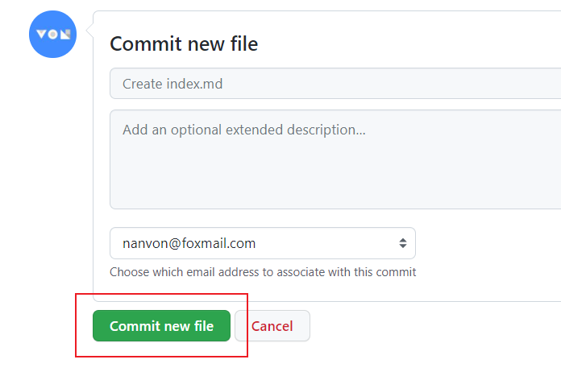Focus the optional extended description text area
The height and width of the screenshot is (376, 561).
tap(335, 159)
